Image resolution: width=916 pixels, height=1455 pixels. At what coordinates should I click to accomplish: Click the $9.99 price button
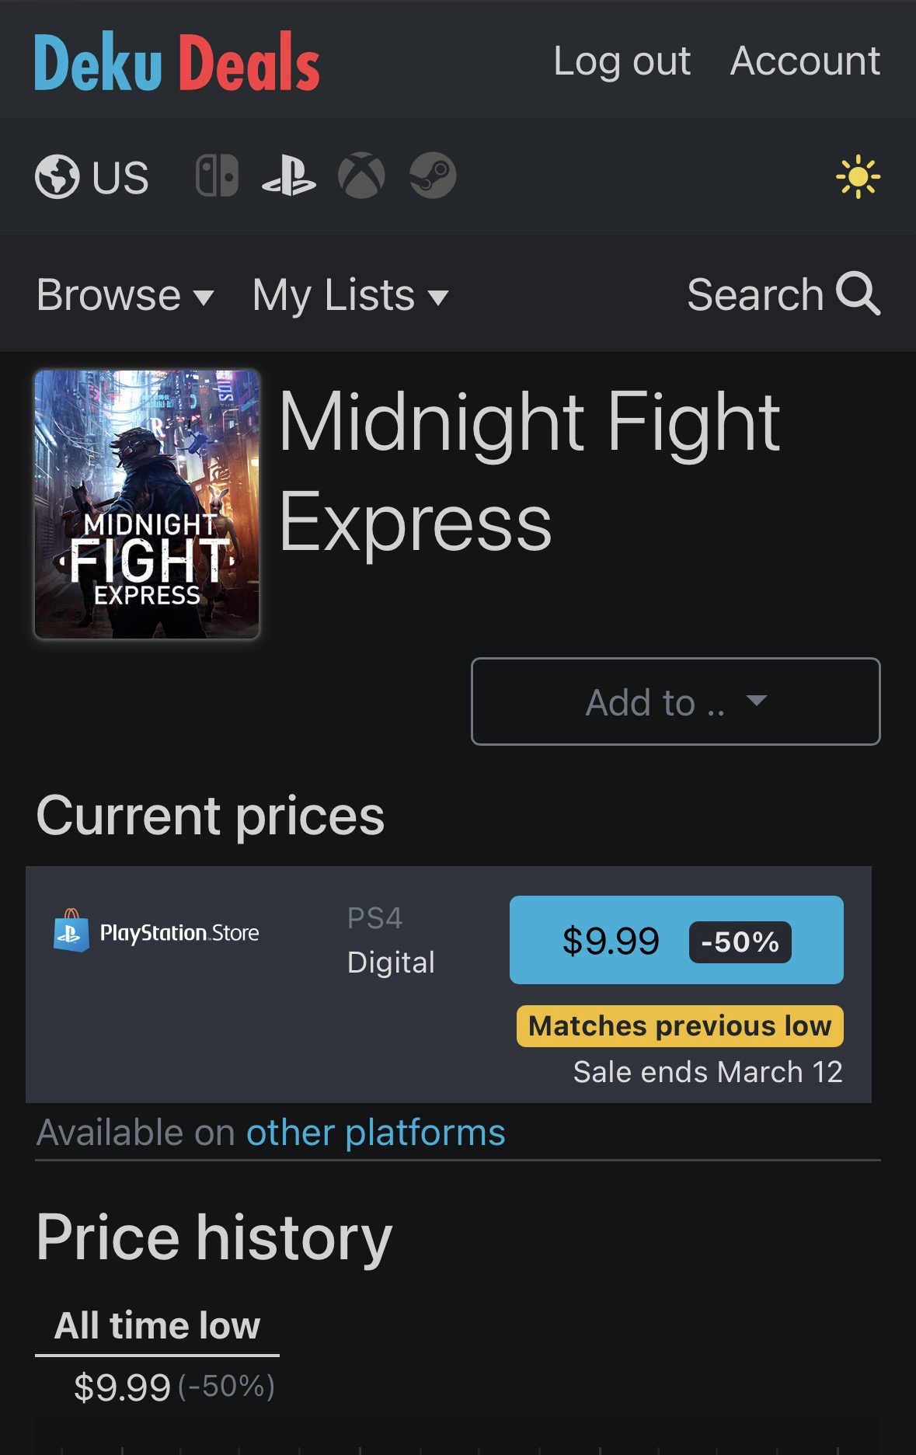coord(676,940)
